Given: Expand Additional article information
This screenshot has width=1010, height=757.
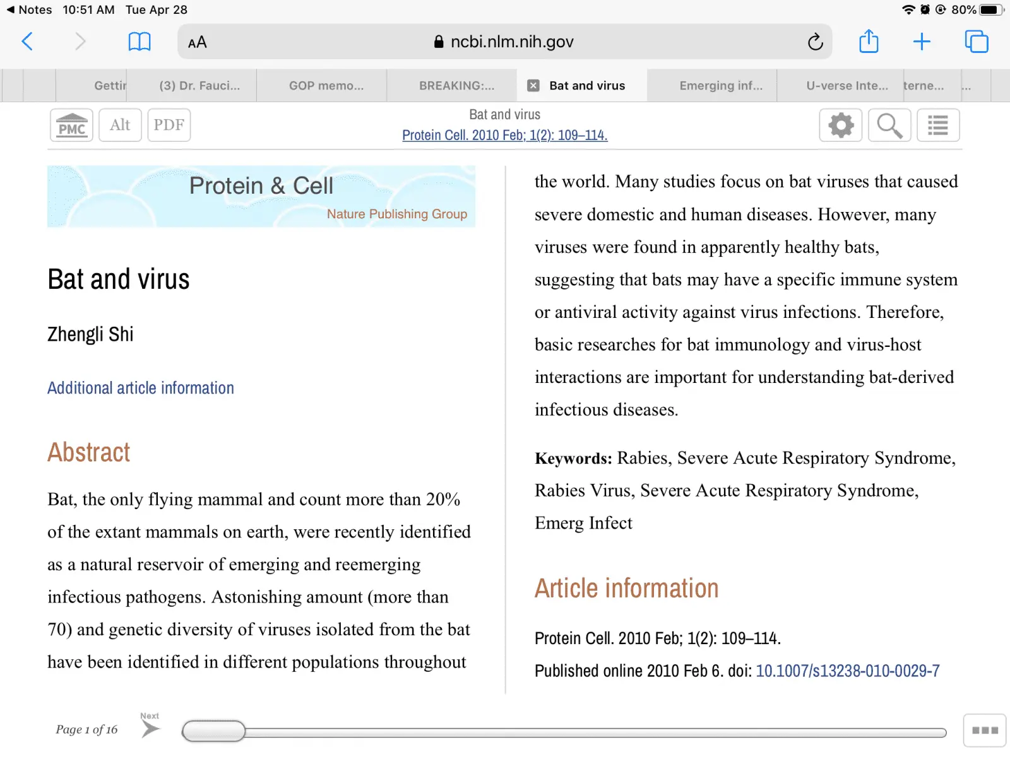Looking at the screenshot, I should click(141, 388).
